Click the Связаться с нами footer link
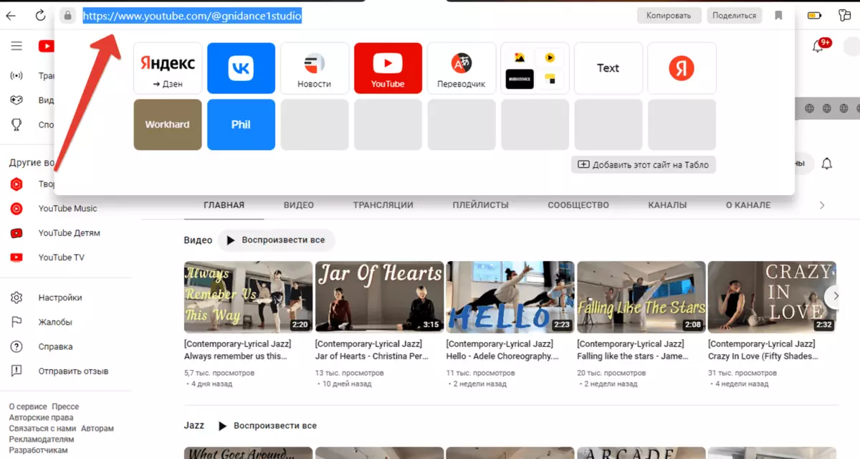This screenshot has width=860, height=459. pos(42,428)
